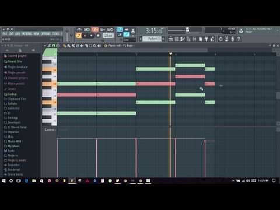The image size is (280, 210).
Task: Click the Windows Start button
Action: click(3, 181)
